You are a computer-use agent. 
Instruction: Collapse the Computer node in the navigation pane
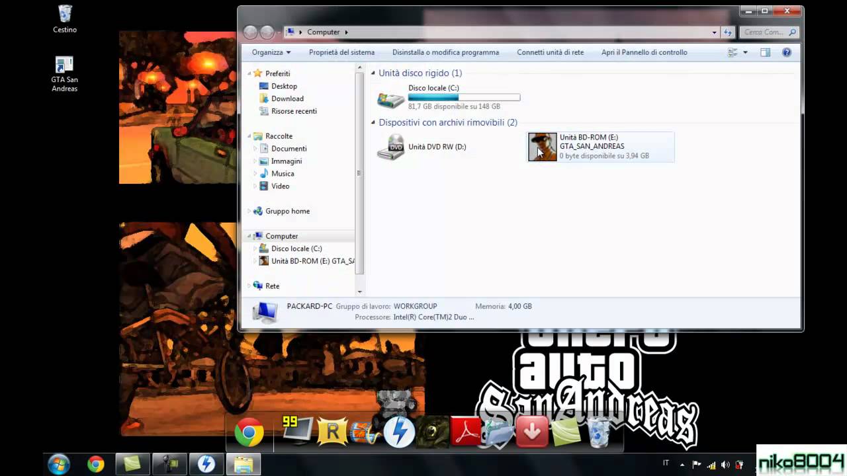[x=249, y=236]
